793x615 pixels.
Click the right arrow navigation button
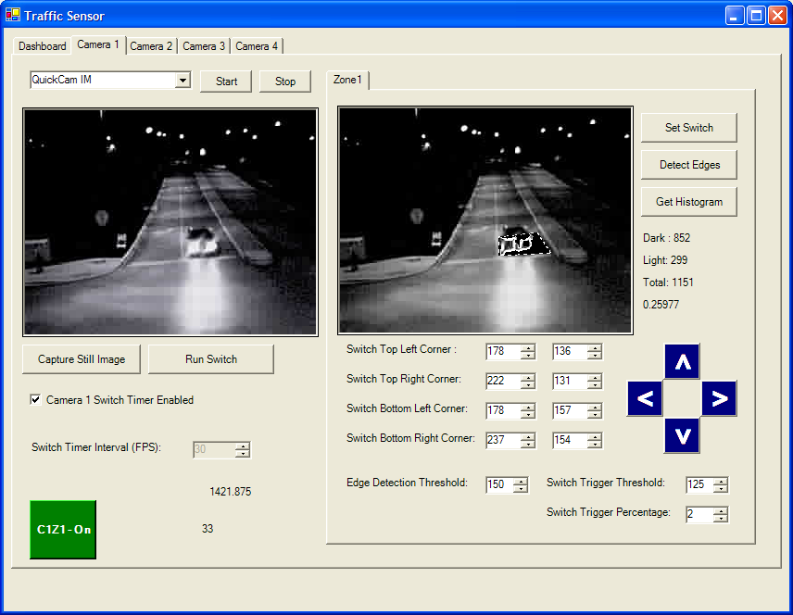[719, 399]
